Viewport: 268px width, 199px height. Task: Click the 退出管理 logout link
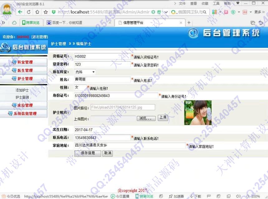click(40, 37)
